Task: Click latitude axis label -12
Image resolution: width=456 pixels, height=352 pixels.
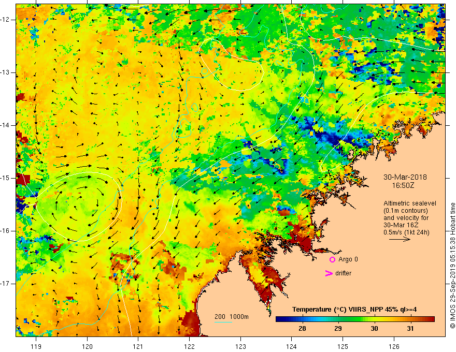Action: 6,20
